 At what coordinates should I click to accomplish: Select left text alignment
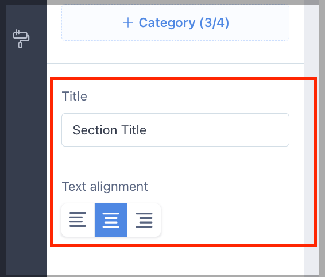[78, 220]
